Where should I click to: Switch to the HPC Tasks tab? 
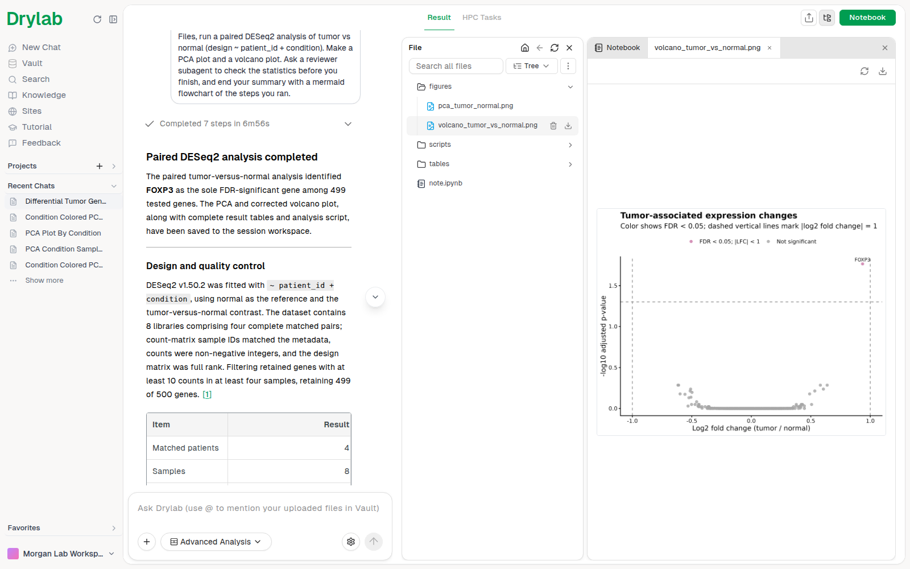(482, 18)
